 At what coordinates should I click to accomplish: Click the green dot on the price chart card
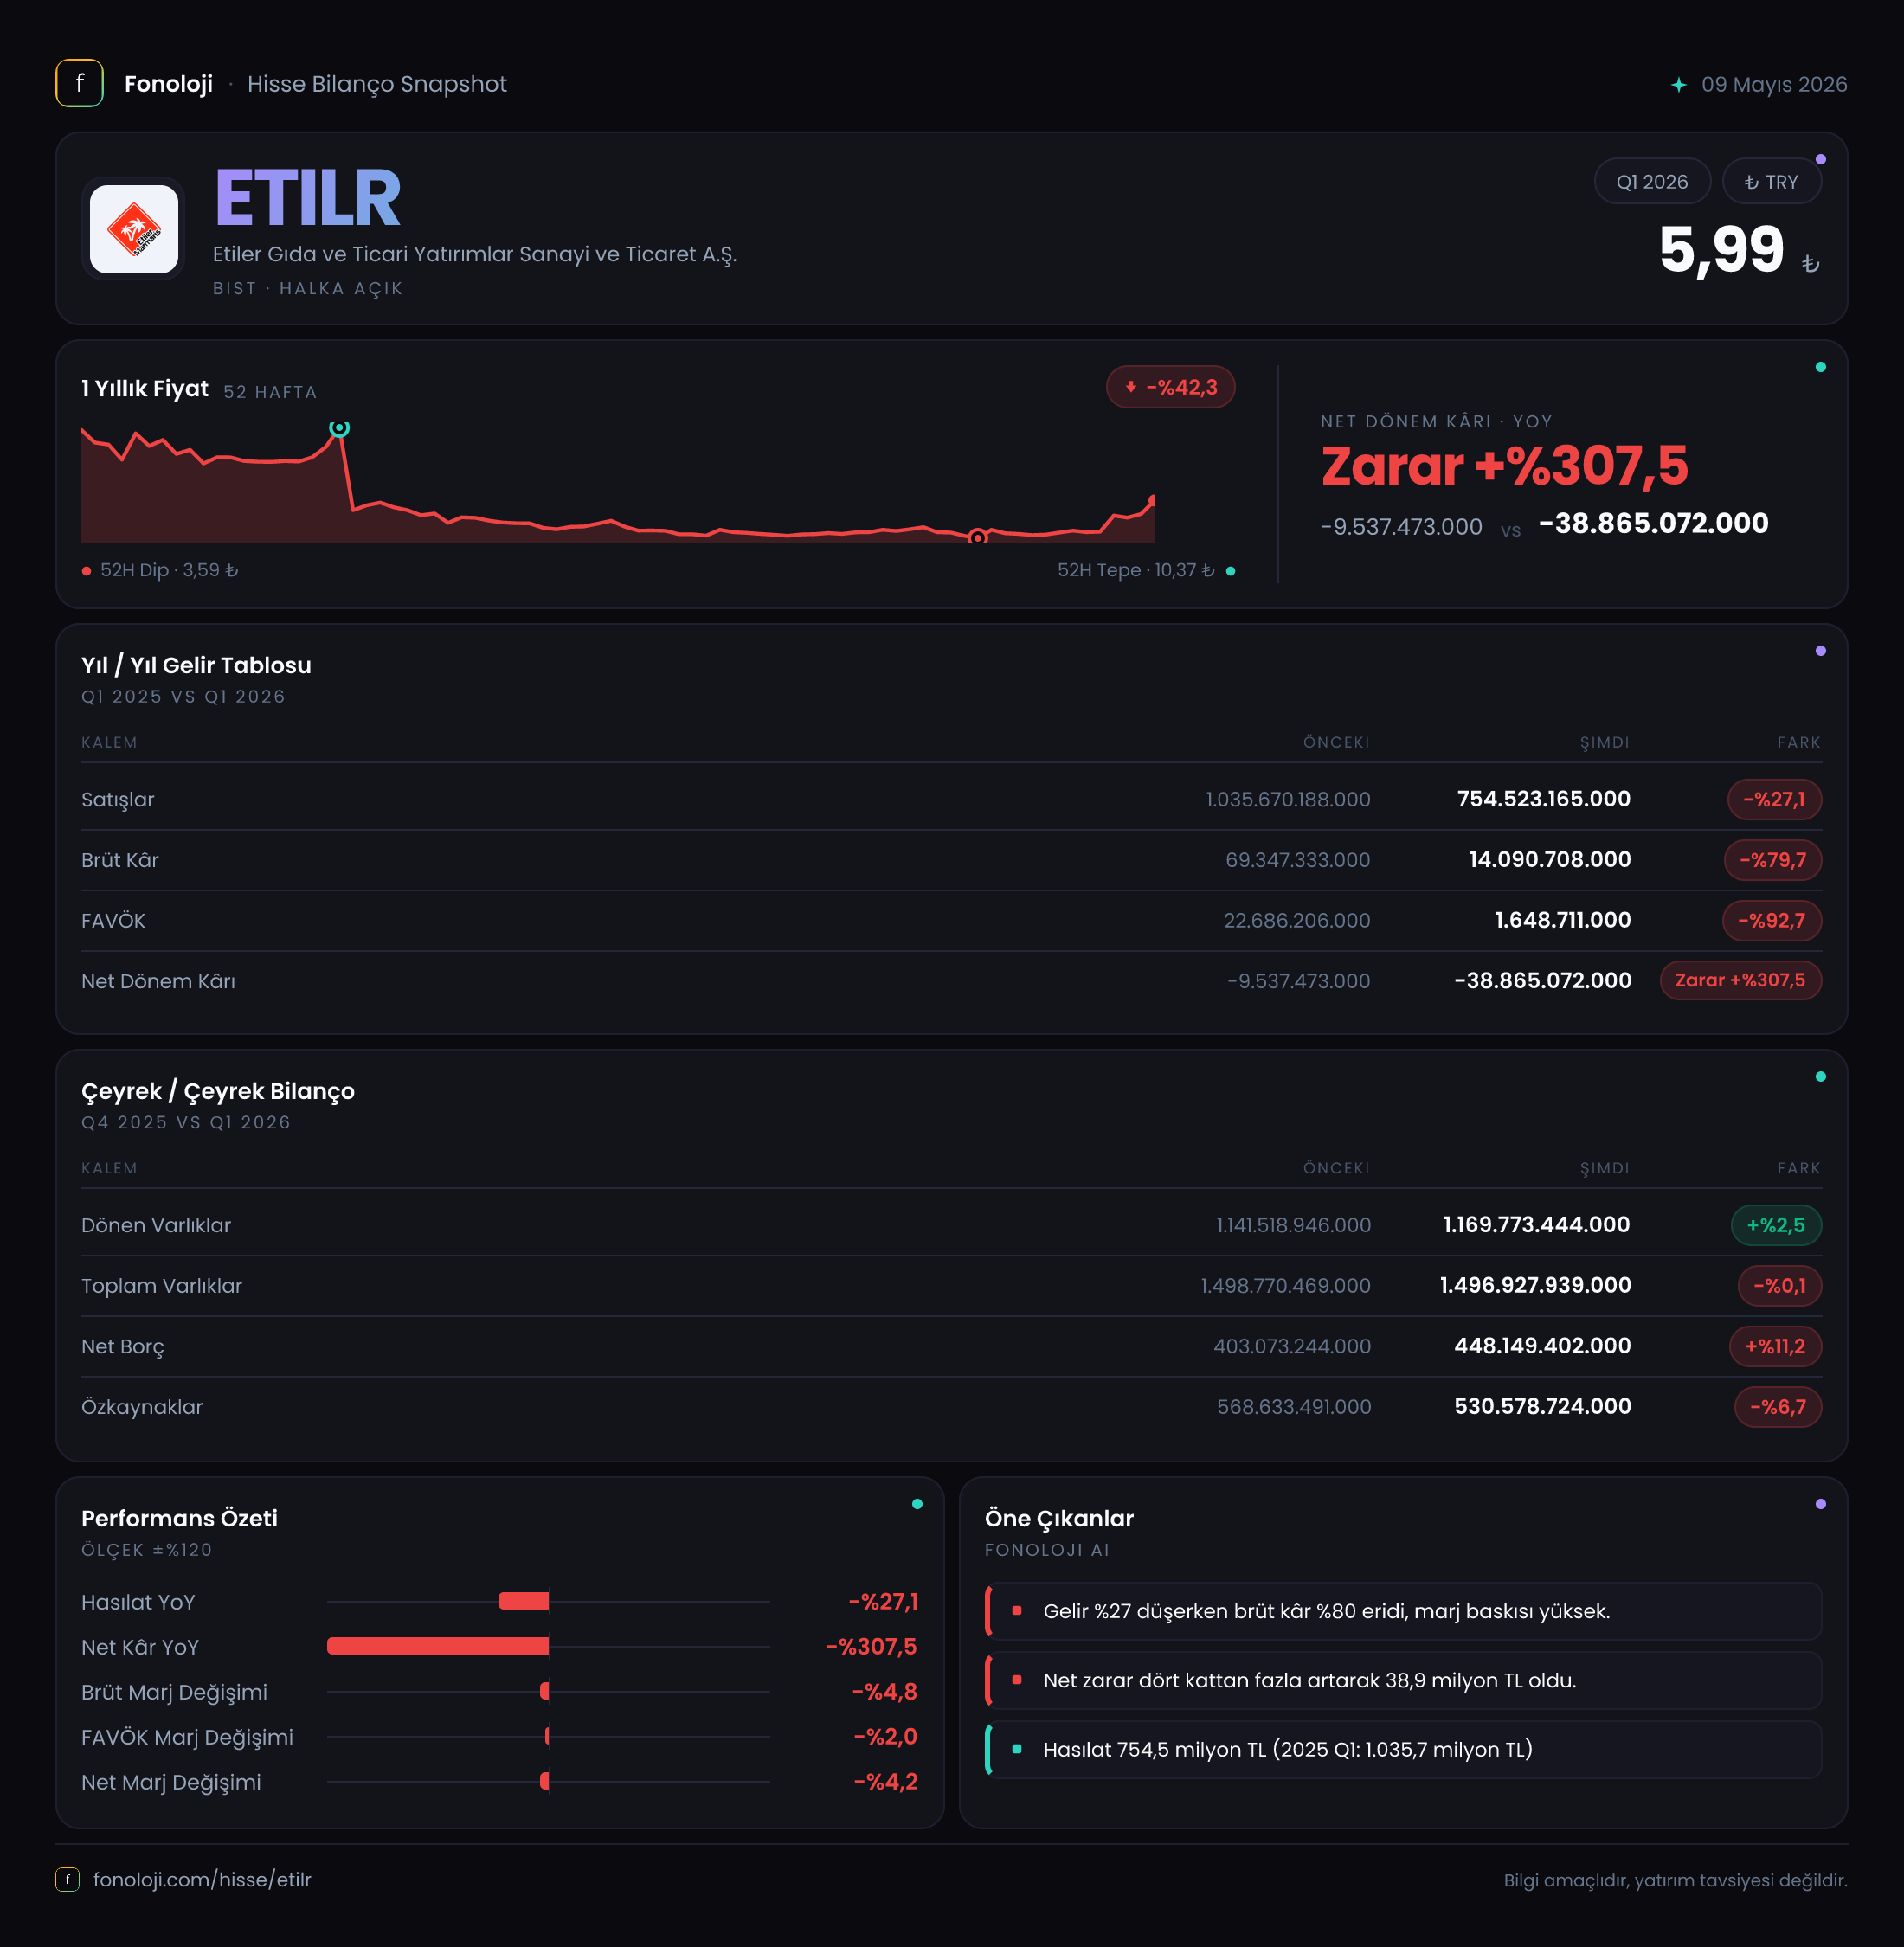[x=1820, y=367]
